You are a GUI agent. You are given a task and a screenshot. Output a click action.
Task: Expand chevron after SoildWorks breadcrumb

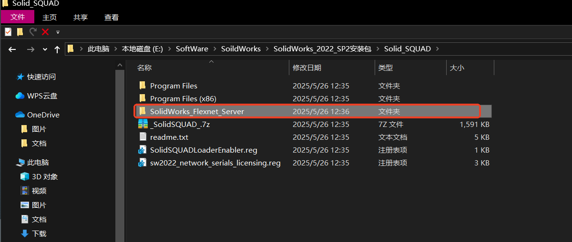click(x=267, y=48)
